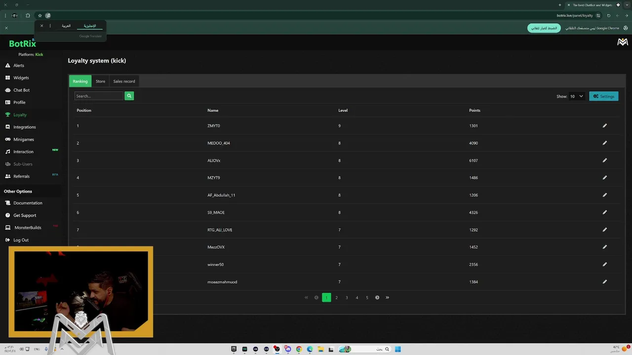The width and height of the screenshot is (632, 355).
Task: Open loyalty Settings button
Action: 603,96
